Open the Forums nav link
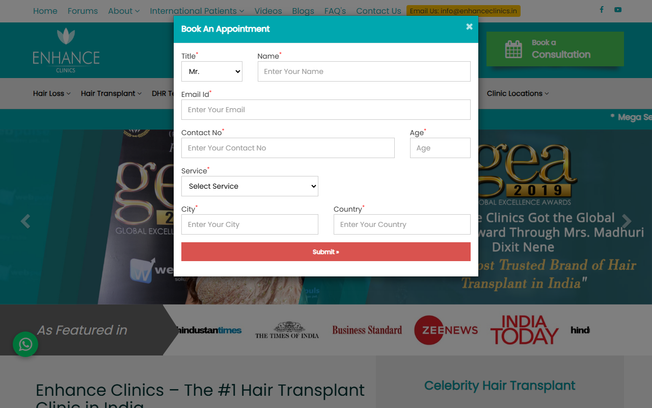 pyautogui.click(x=83, y=11)
